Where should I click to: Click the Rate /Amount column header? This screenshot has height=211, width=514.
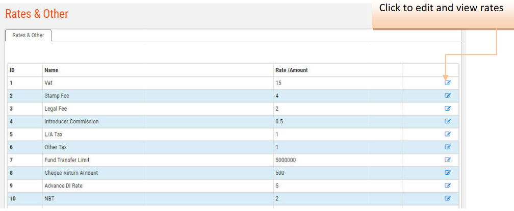pos(291,70)
